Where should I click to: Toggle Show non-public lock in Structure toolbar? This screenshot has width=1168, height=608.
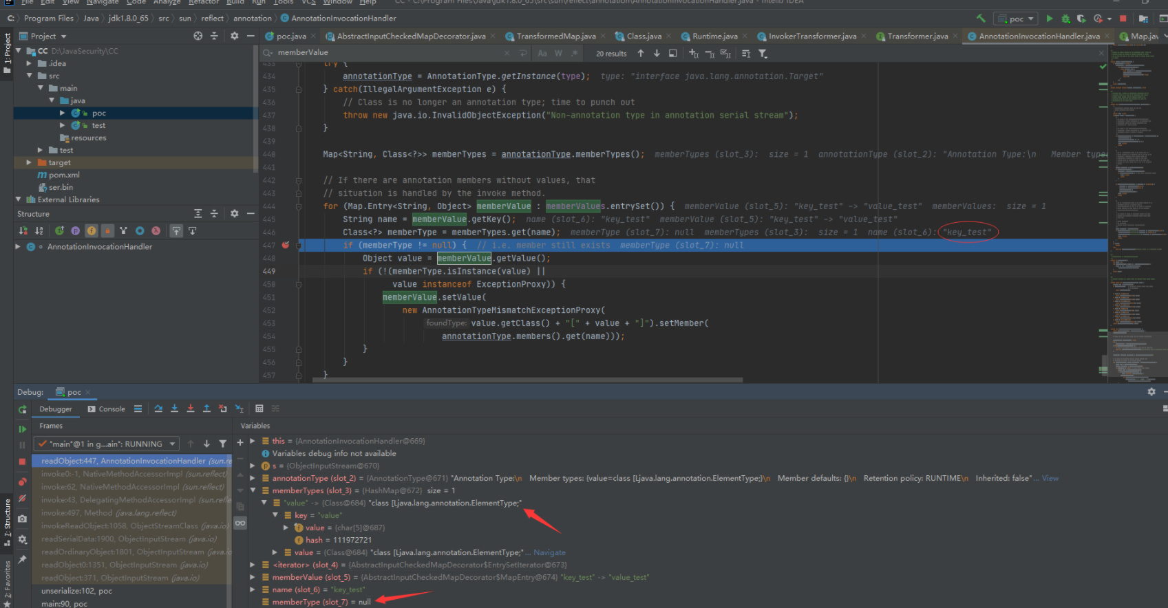coord(107,231)
